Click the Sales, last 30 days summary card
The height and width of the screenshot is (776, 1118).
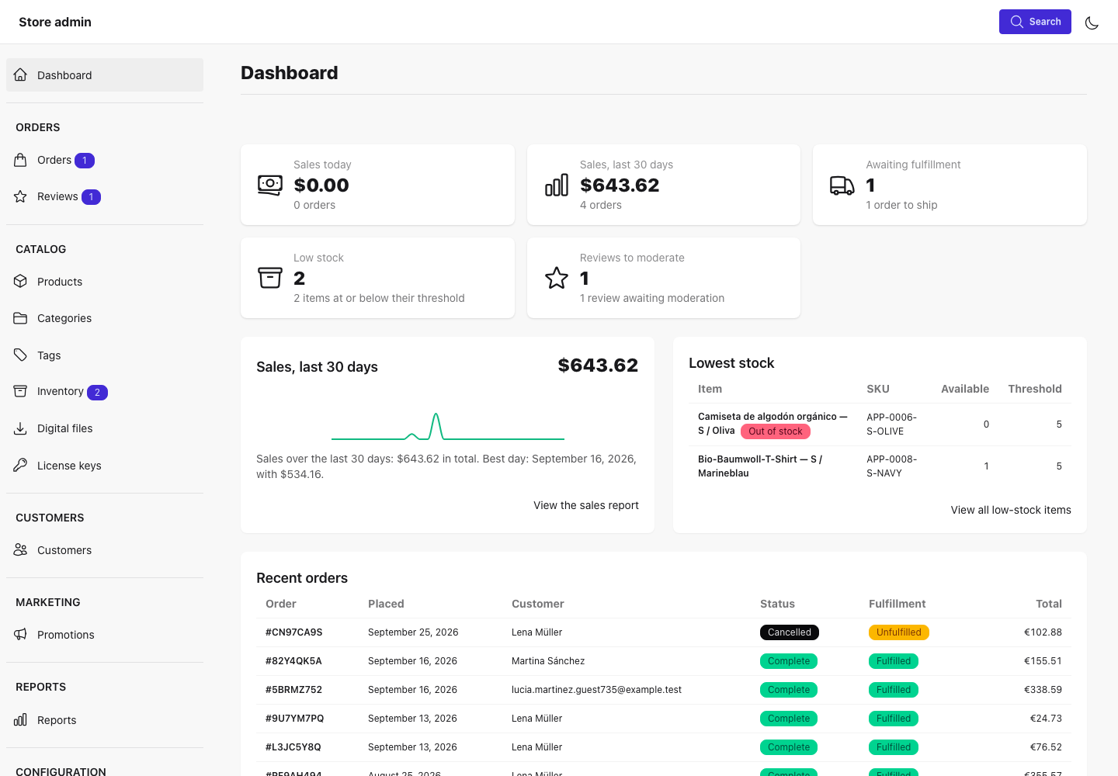point(664,185)
